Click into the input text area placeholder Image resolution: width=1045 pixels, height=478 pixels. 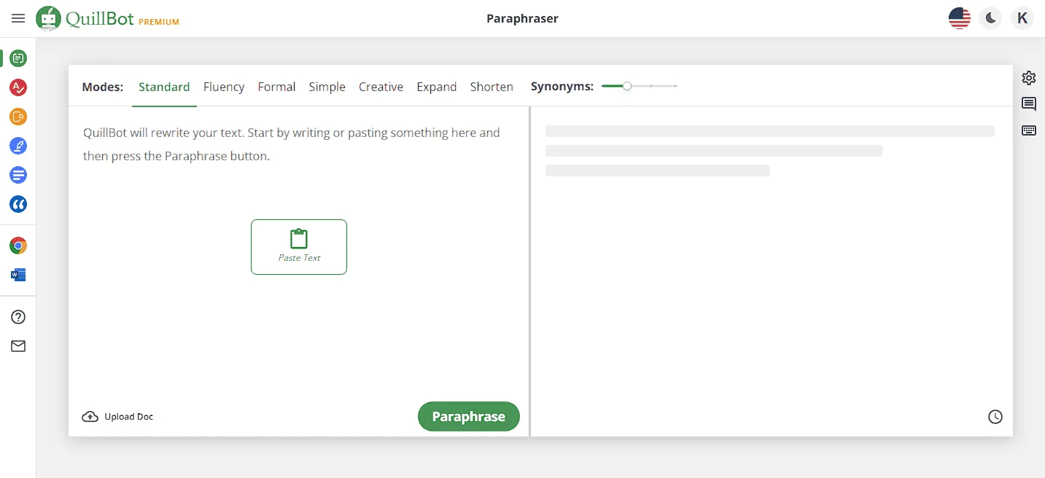tap(292, 144)
